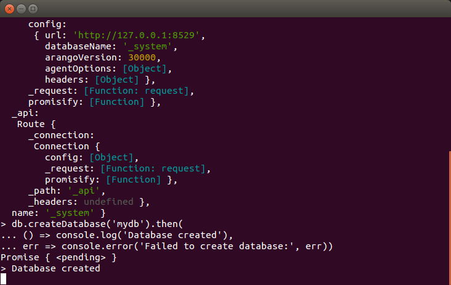The height and width of the screenshot is (285, 451).
Task: Click the _path '_api' value
Action: point(84,191)
